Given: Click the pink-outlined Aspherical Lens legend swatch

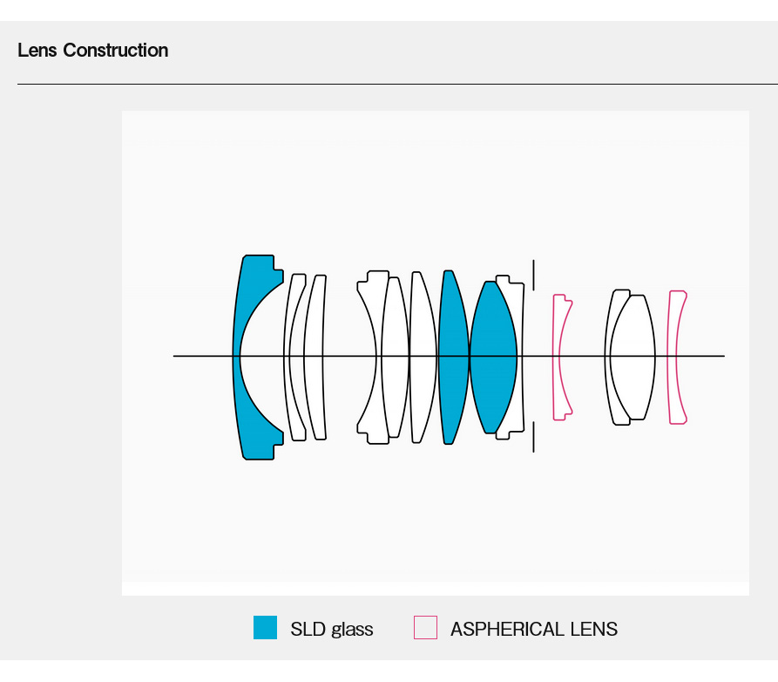Looking at the screenshot, I should click(x=425, y=628).
